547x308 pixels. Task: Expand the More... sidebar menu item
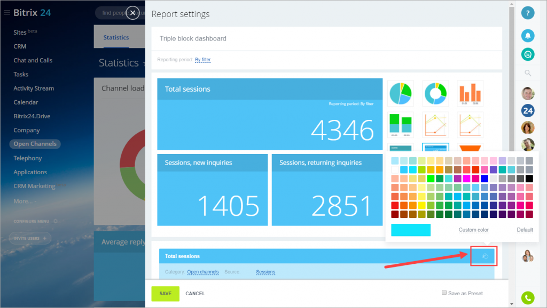click(x=25, y=201)
